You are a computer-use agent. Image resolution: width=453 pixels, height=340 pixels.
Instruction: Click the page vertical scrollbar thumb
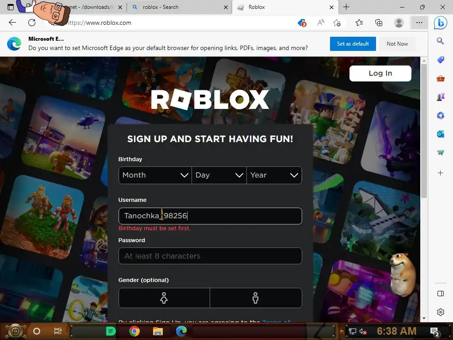coord(424,131)
